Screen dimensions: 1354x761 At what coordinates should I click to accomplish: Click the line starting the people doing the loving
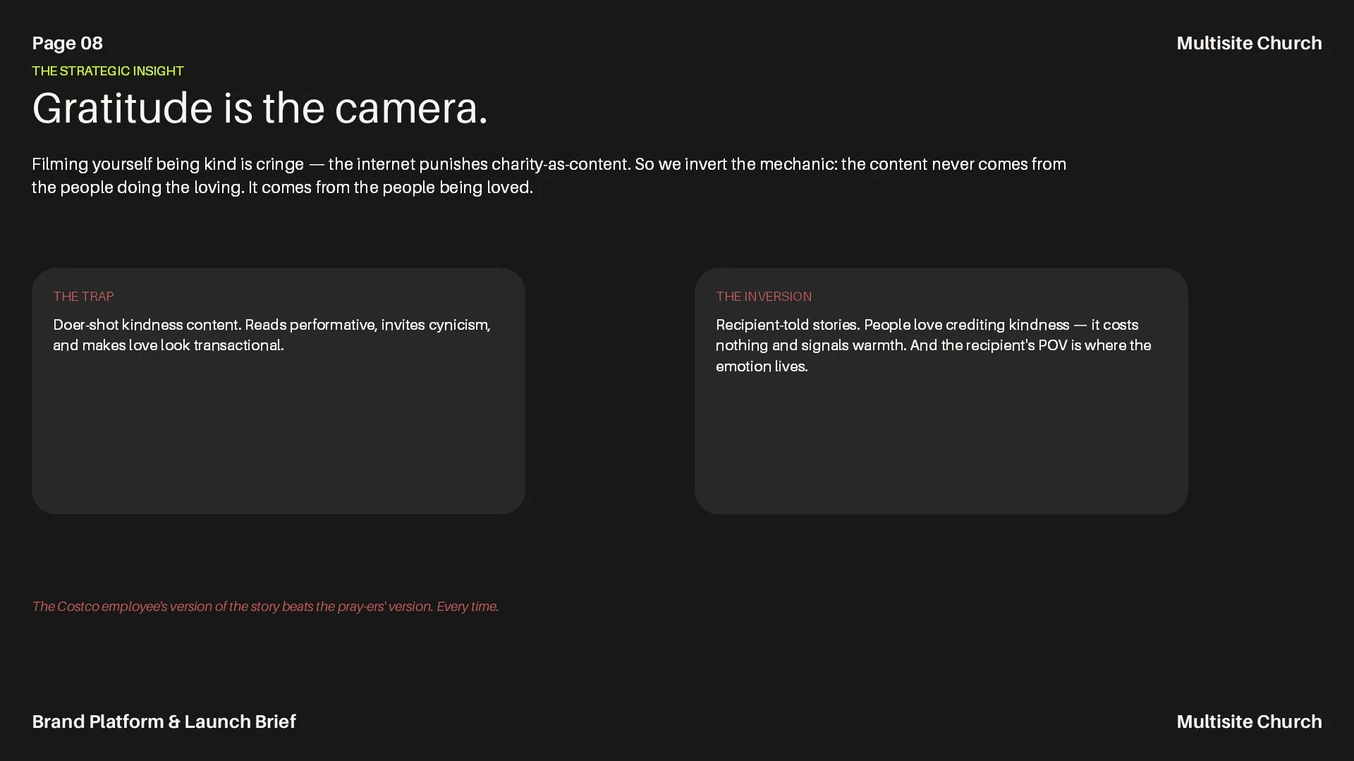[x=282, y=187]
